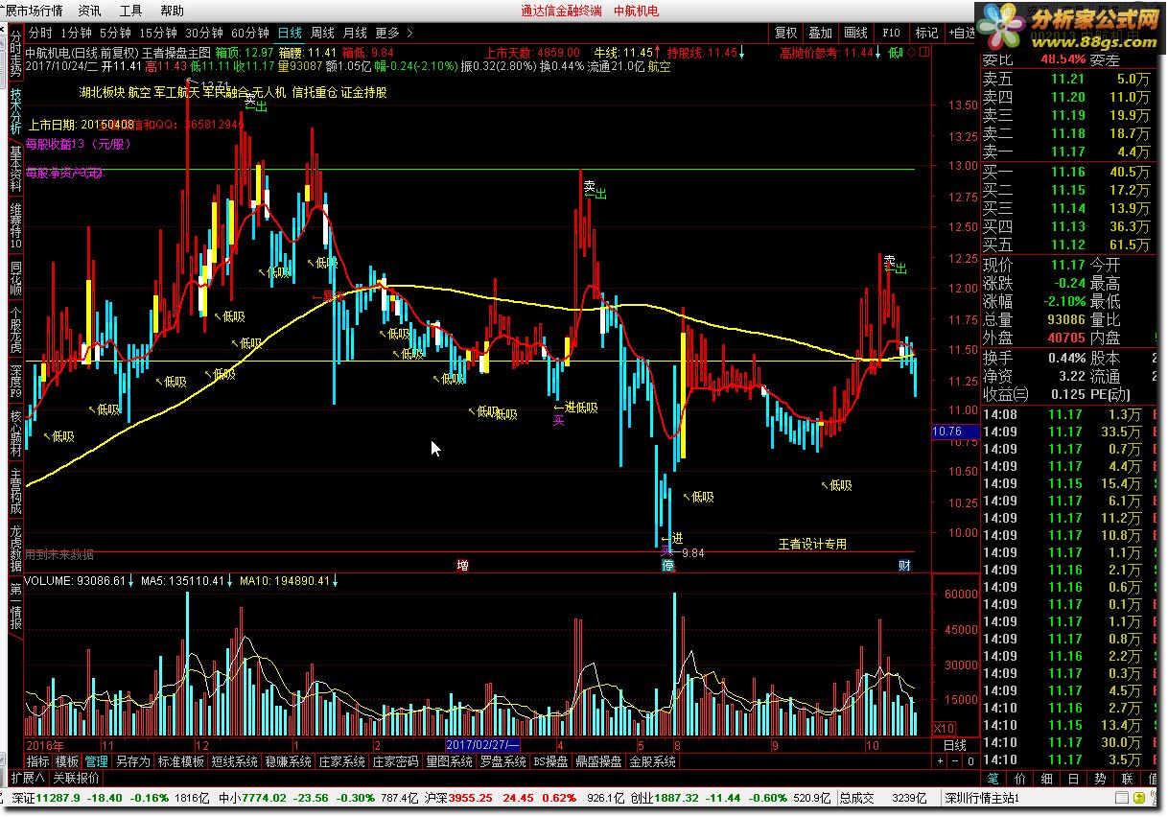Click the 指标 tab at bottom
Viewport: 1168px width, 817px height.
(x=38, y=762)
